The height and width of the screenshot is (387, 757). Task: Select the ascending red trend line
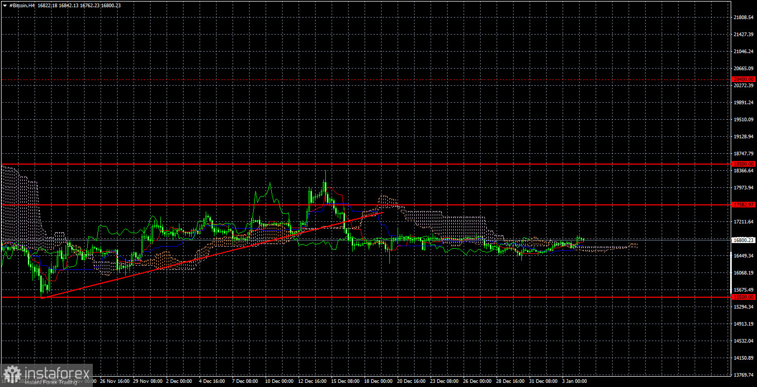point(211,255)
